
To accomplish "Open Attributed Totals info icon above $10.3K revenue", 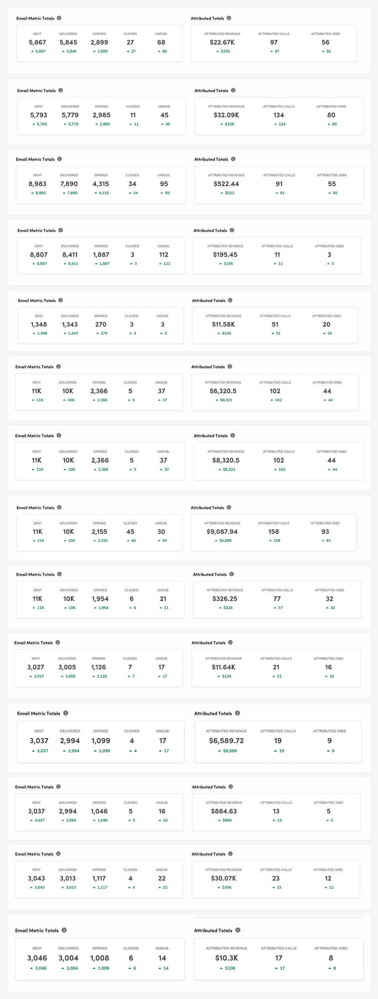I will point(238,930).
